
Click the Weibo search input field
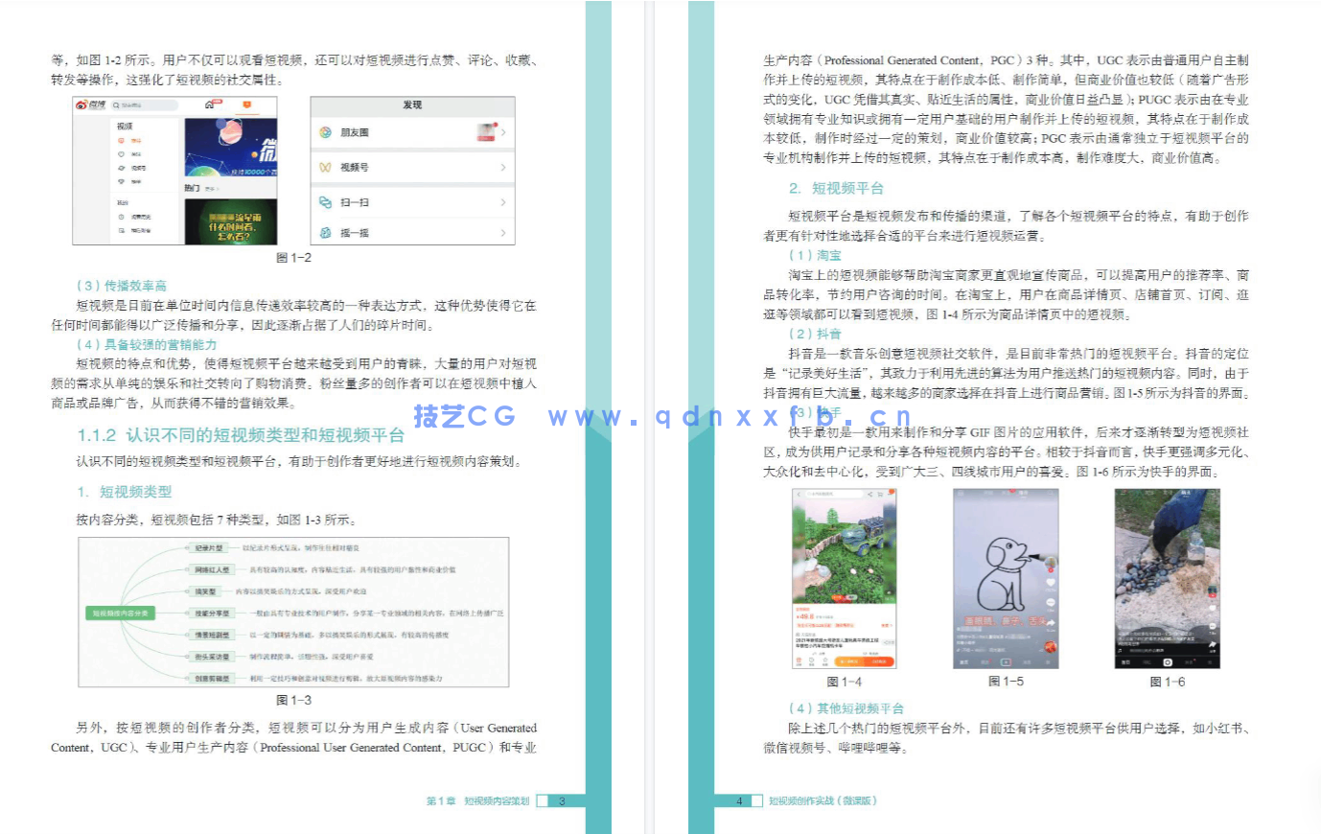pos(144,104)
